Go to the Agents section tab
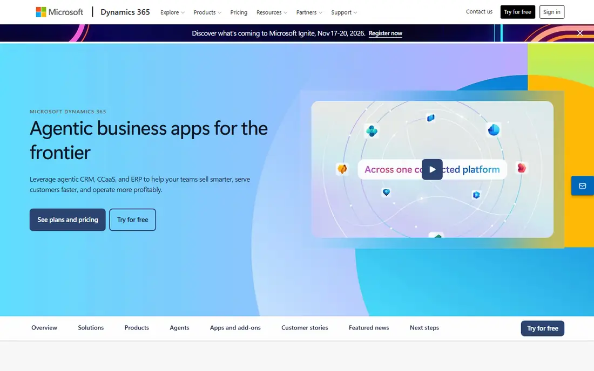Image resolution: width=594 pixels, height=371 pixels. pyautogui.click(x=179, y=328)
